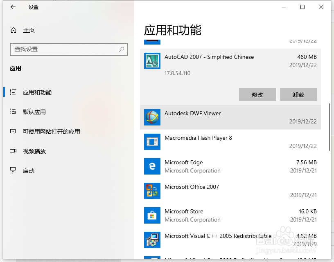Click the Microsoft Edge icon
334x262 pixels.
pos(152,166)
